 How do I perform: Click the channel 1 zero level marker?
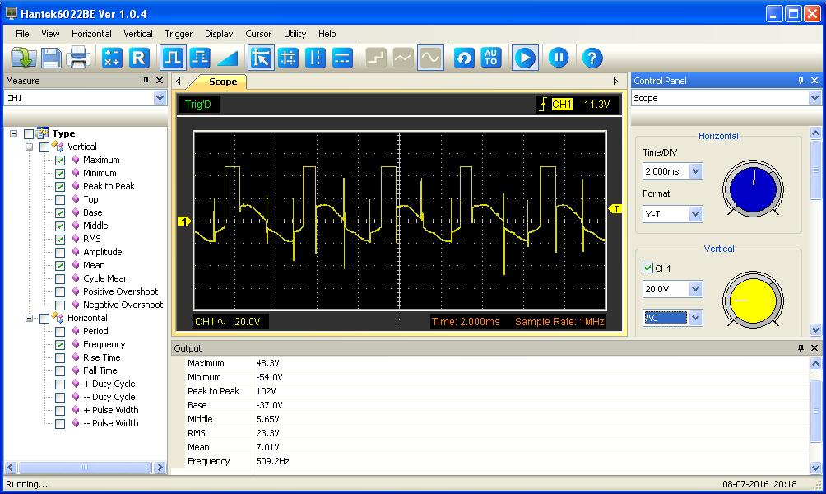[x=183, y=221]
